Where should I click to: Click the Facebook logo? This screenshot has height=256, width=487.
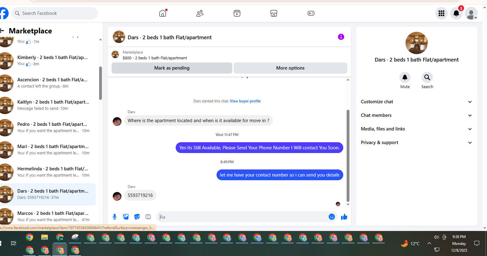pos(4,13)
